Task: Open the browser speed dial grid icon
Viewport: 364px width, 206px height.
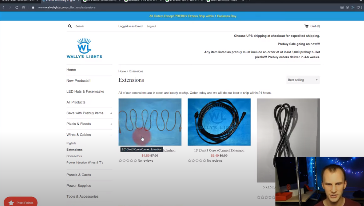Action: (x=23, y=7)
